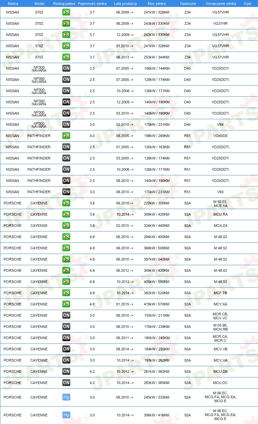Click engine code MCV.VA
This screenshot has width=258, height=424.
coord(220,360)
